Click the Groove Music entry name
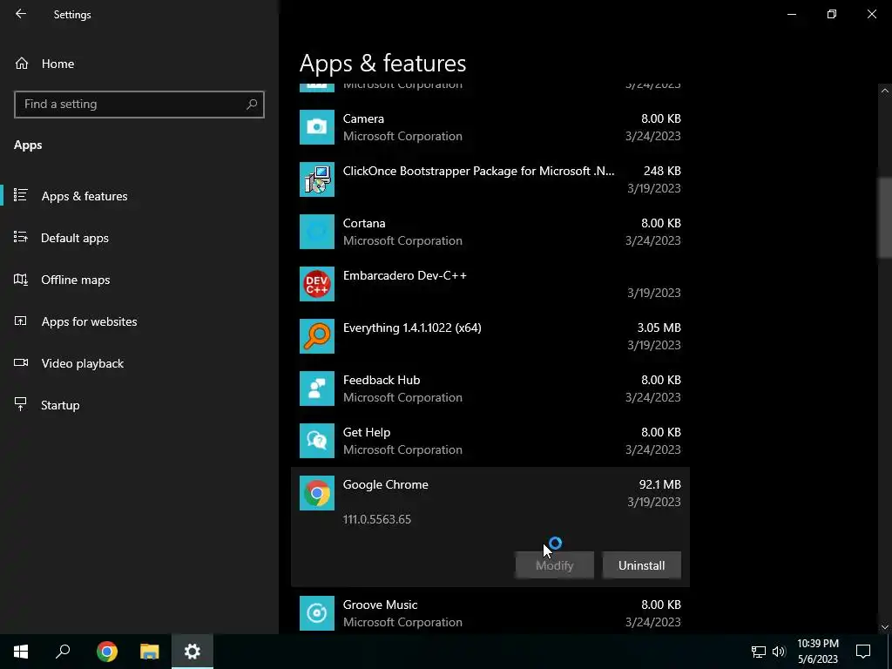 [380, 605]
